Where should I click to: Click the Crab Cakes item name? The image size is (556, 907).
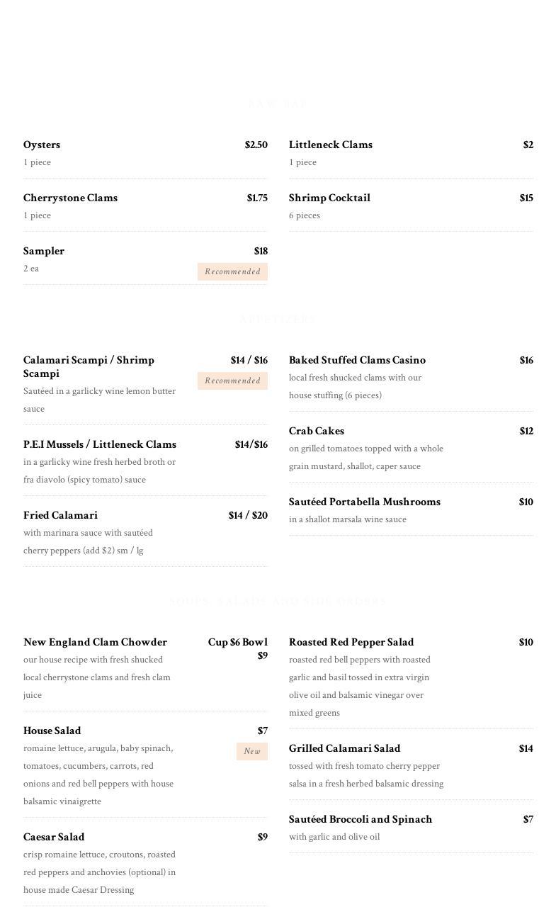316,431
